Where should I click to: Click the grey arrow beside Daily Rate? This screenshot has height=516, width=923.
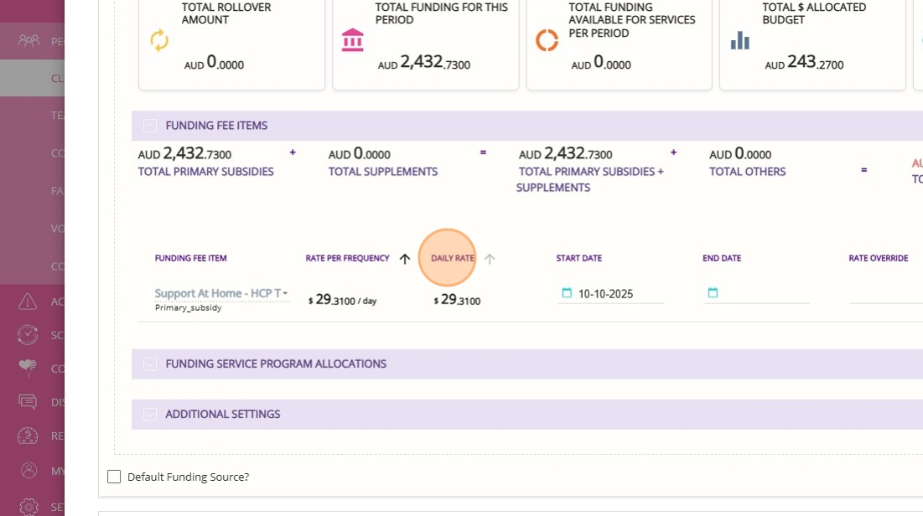[490, 259]
